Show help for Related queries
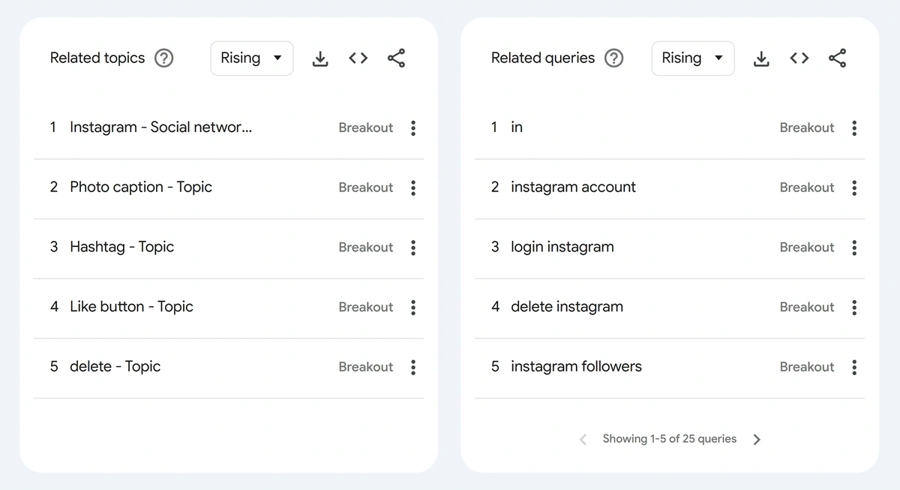The image size is (900, 490). [x=613, y=59]
